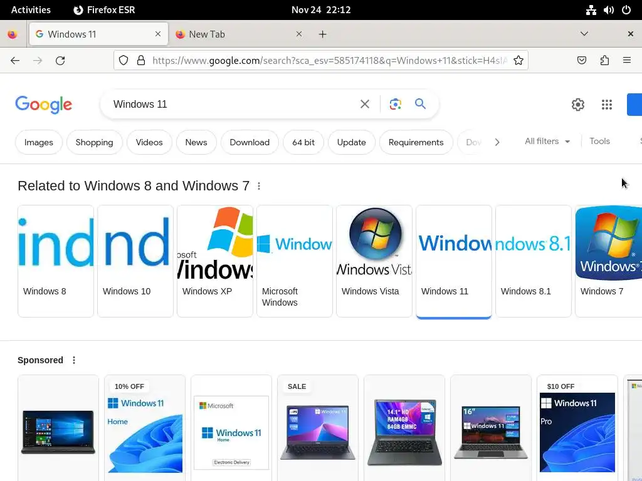642x481 pixels.
Task: Open Google quick settings gear
Action: coord(577,105)
